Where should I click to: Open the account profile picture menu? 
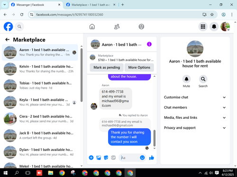click(x=225, y=27)
